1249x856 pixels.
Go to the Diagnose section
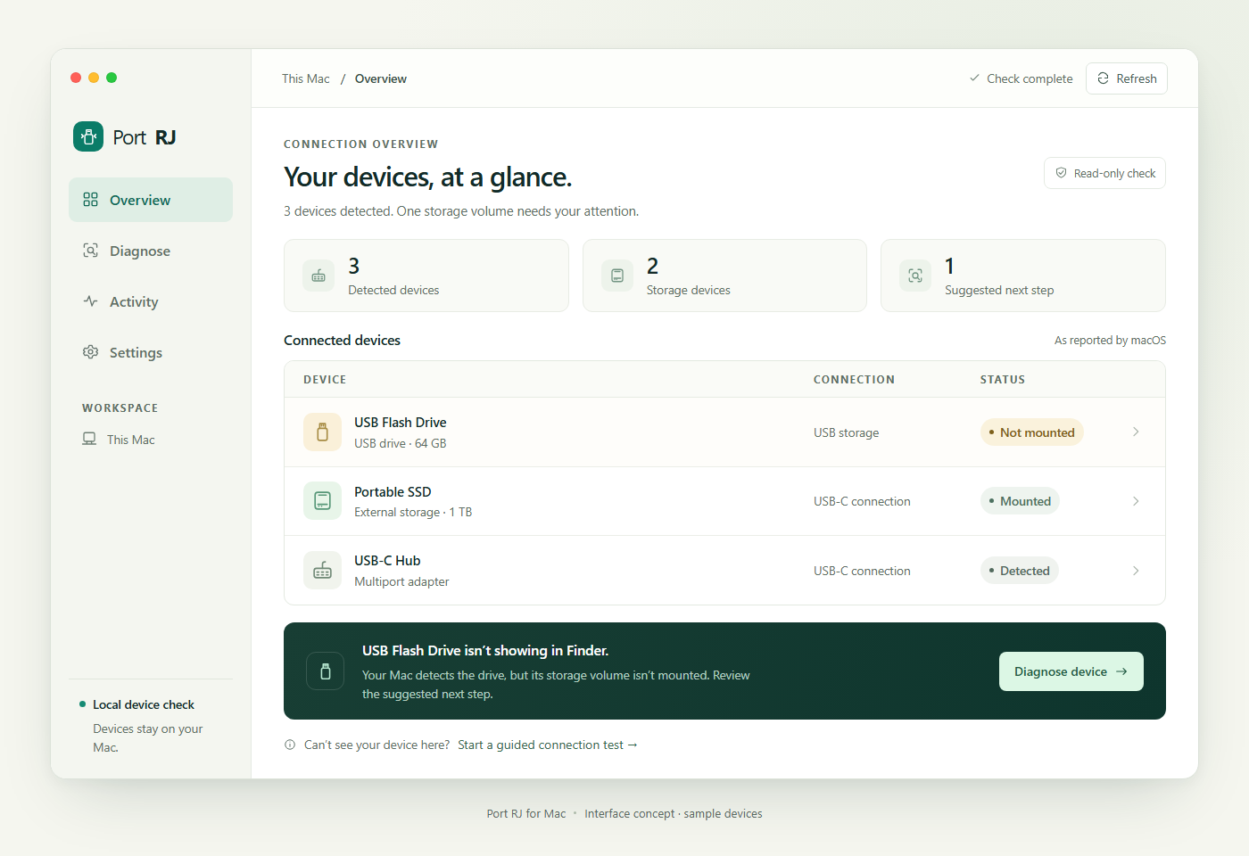point(151,251)
